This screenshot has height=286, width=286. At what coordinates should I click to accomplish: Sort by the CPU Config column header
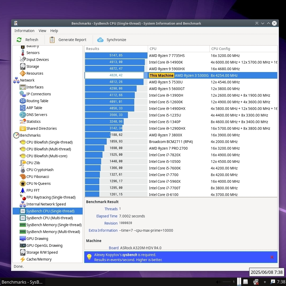[x=243, y=49]
